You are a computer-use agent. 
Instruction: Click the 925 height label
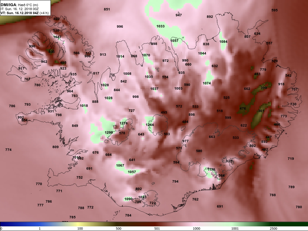[x=229, y=161]
